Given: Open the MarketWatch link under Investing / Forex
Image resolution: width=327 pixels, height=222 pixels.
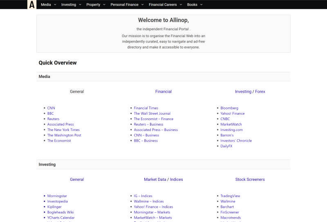Looking at the screenshot, I should pyautogui.click(x=231, y=124).
